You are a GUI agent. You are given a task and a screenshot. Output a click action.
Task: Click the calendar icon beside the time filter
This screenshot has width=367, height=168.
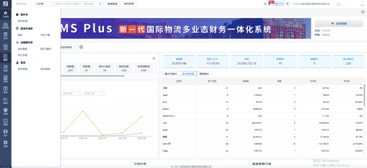coord(81,47)
